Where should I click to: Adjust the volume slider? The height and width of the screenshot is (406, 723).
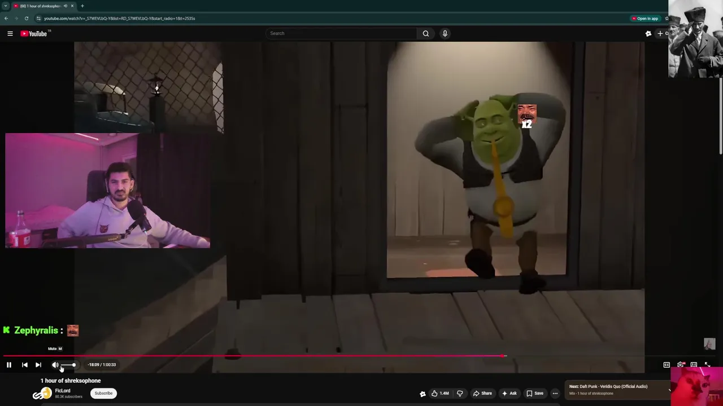[x=68, y=365]
